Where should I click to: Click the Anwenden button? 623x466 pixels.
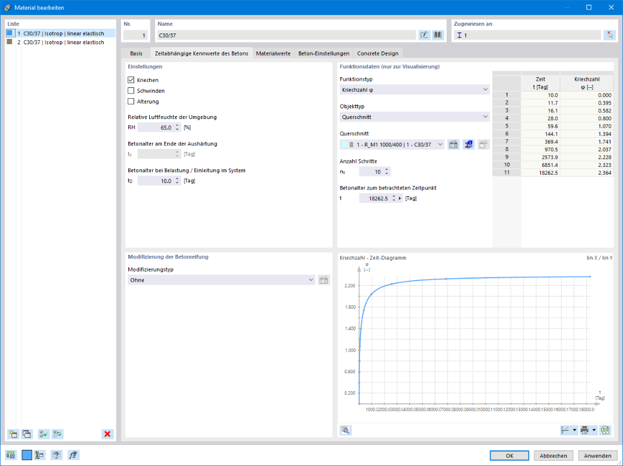[x=598, y=456]
